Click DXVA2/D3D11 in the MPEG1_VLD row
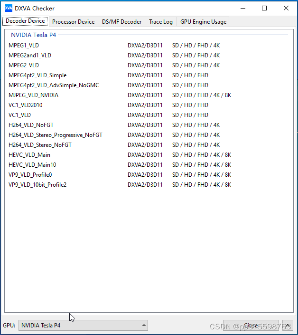The width and height of the screenshot is (298, 335). [x=145, y=45]
